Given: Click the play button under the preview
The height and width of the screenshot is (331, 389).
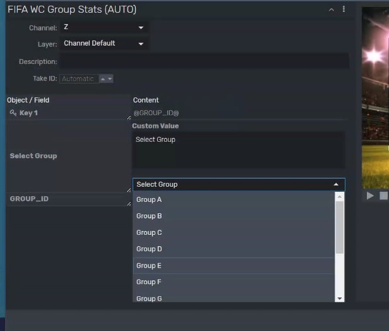Looking at the screenshot, I should [x=370, y=196].
